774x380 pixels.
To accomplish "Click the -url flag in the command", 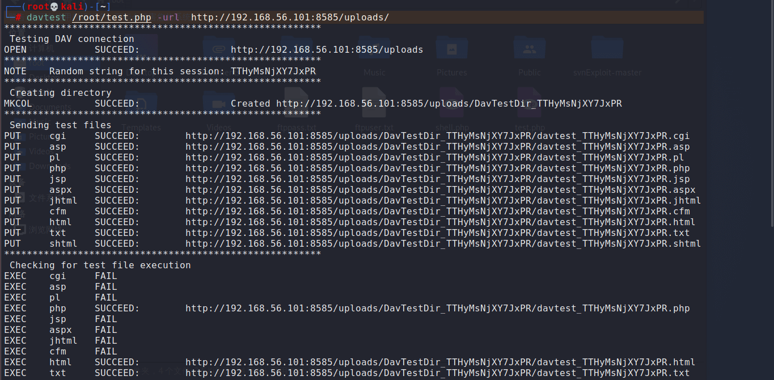I will [x=168, y=17].
